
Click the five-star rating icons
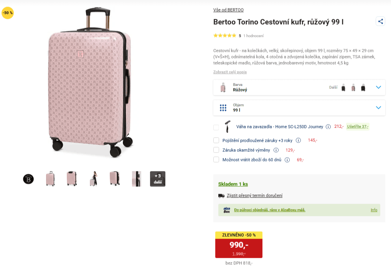(x=225, y=36)
